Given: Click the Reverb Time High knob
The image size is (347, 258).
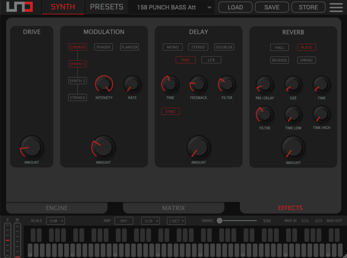Looking at the screenshot, I should [321, 114].
